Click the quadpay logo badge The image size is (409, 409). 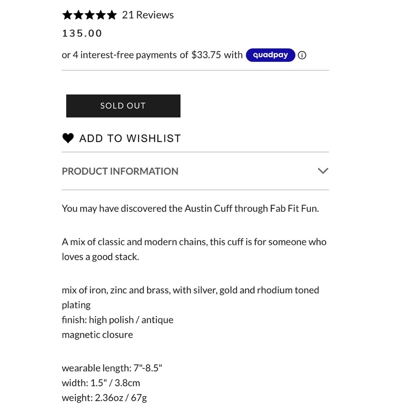pyautogui.click(x=270, y=55)
